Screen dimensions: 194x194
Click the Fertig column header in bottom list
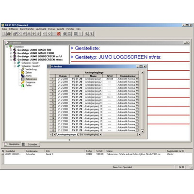click(x=90, y=151)
